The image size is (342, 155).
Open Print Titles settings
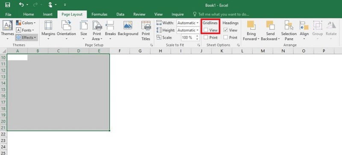point(146,30)
